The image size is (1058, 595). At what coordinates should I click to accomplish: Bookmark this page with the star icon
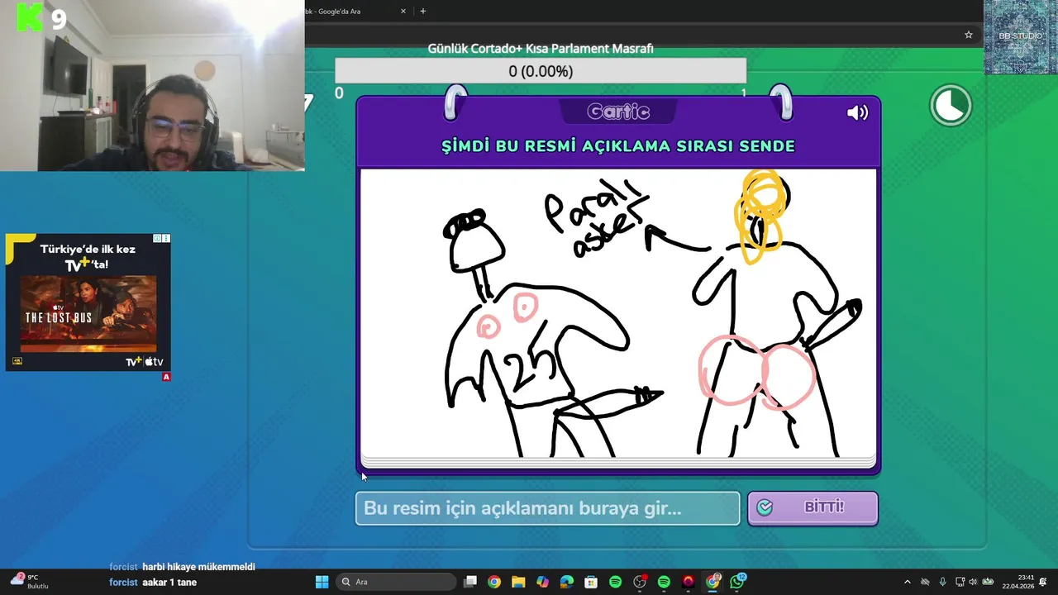(x=969, y=35)
